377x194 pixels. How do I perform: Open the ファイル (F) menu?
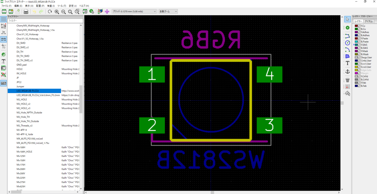click(x=6, y=6)
